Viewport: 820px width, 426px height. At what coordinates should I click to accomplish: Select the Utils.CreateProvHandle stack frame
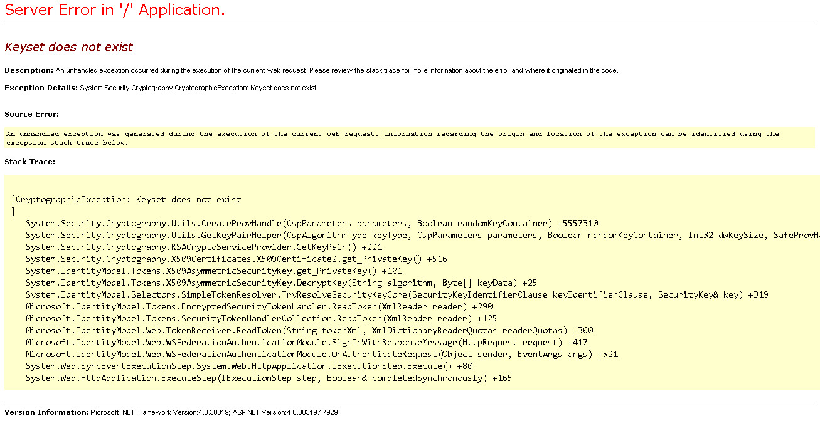[307, 223]
